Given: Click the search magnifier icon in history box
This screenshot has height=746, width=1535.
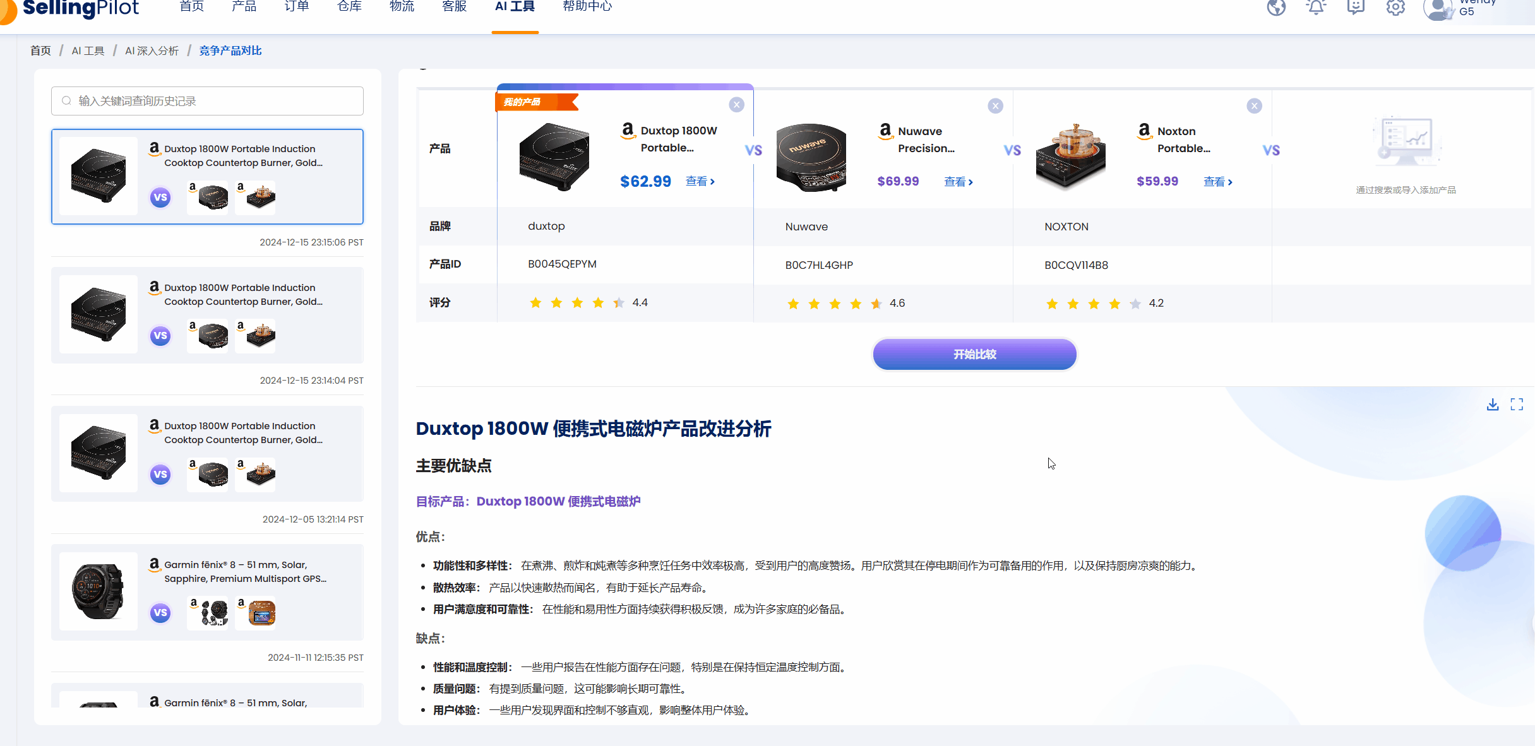Looking at the screenshot, I should pyautogui.click(x=66, y=101).
